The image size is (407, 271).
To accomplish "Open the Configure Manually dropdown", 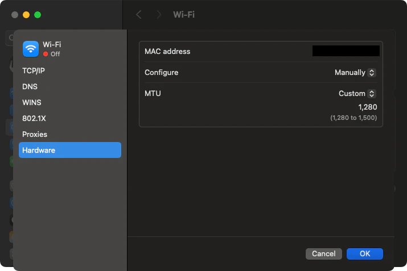I will coord(355,73).
